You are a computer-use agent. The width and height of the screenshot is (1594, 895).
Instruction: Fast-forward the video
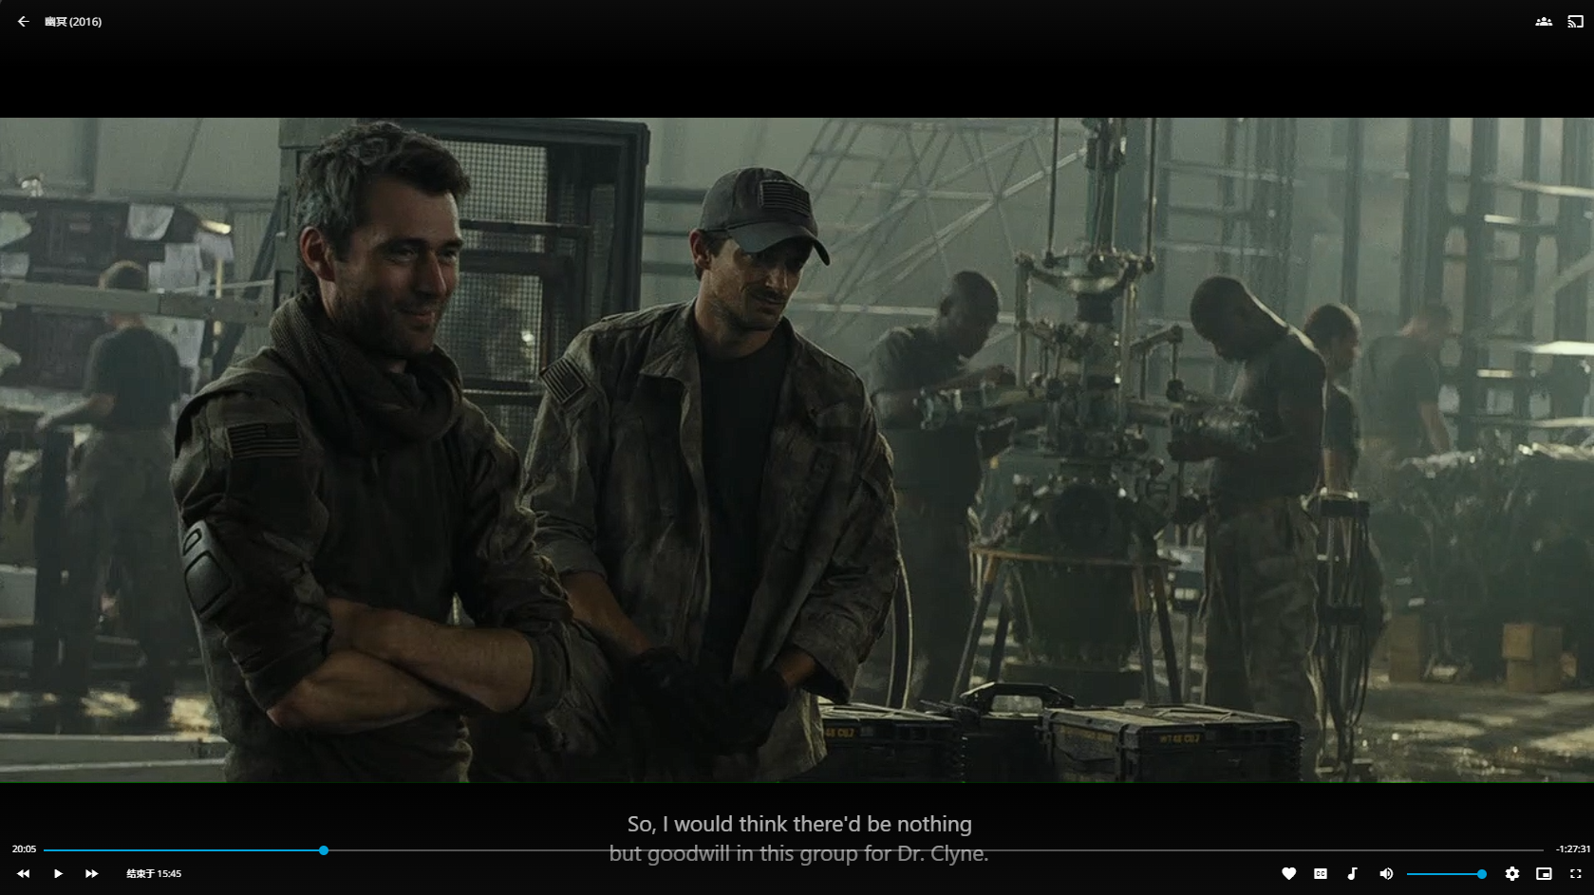tap(92, 873)
